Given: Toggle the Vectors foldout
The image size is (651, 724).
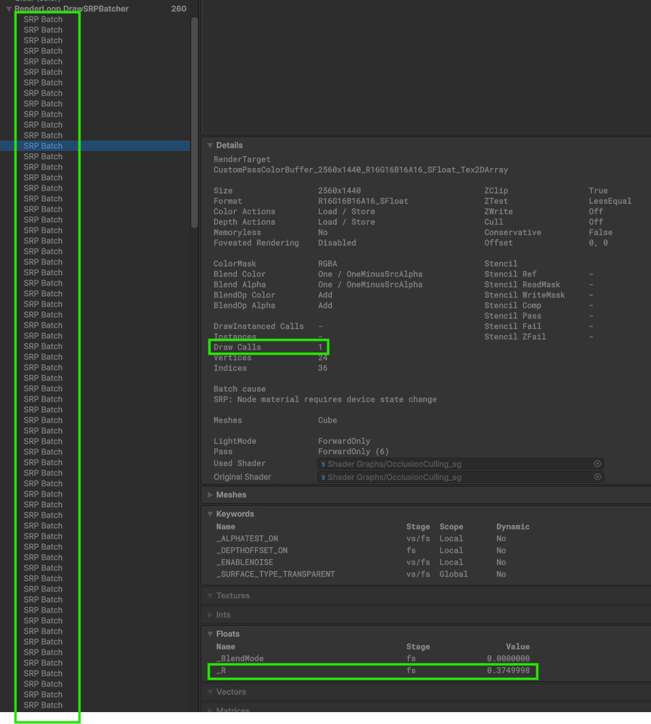Looking at the screenshot, I should click(x=210, y=692).
